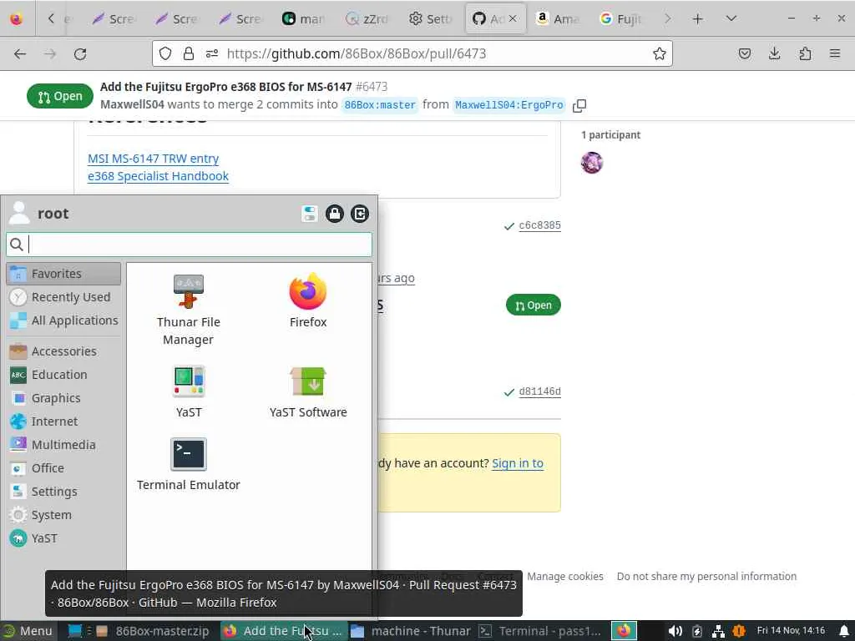
Task: Open YaST Software installer
Action: (x=307, y=391)
